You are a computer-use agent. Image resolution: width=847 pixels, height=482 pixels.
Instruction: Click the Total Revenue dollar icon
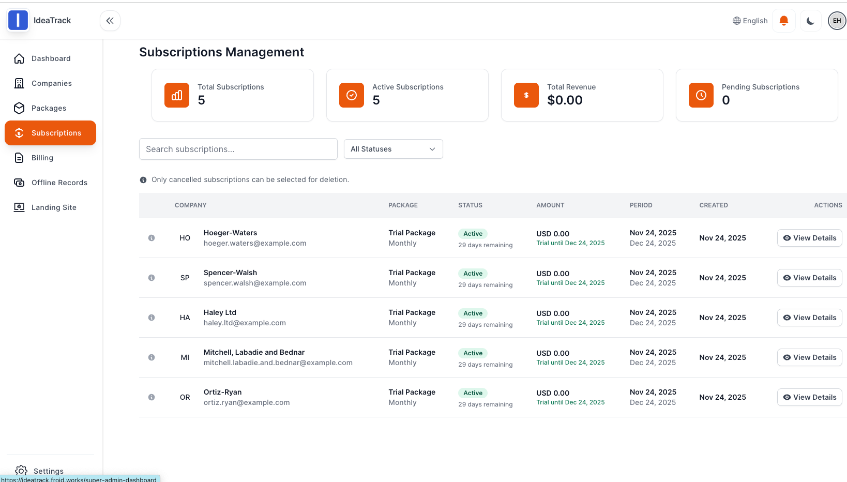(526, 95)
